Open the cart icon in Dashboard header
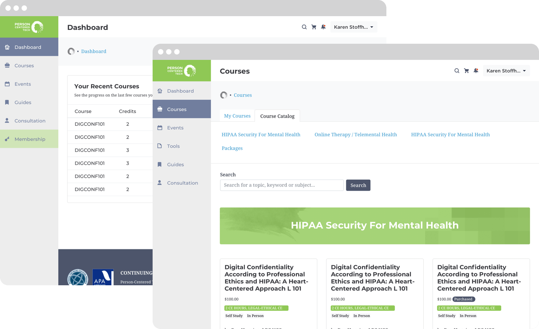 click(x=314, y=27)
